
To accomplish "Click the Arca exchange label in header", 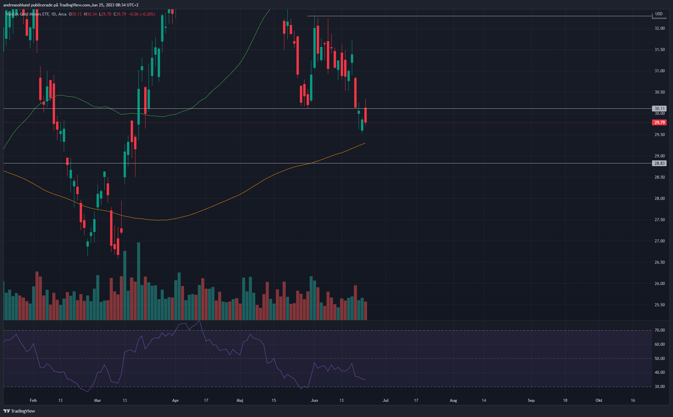I will (x=62, y=14).
